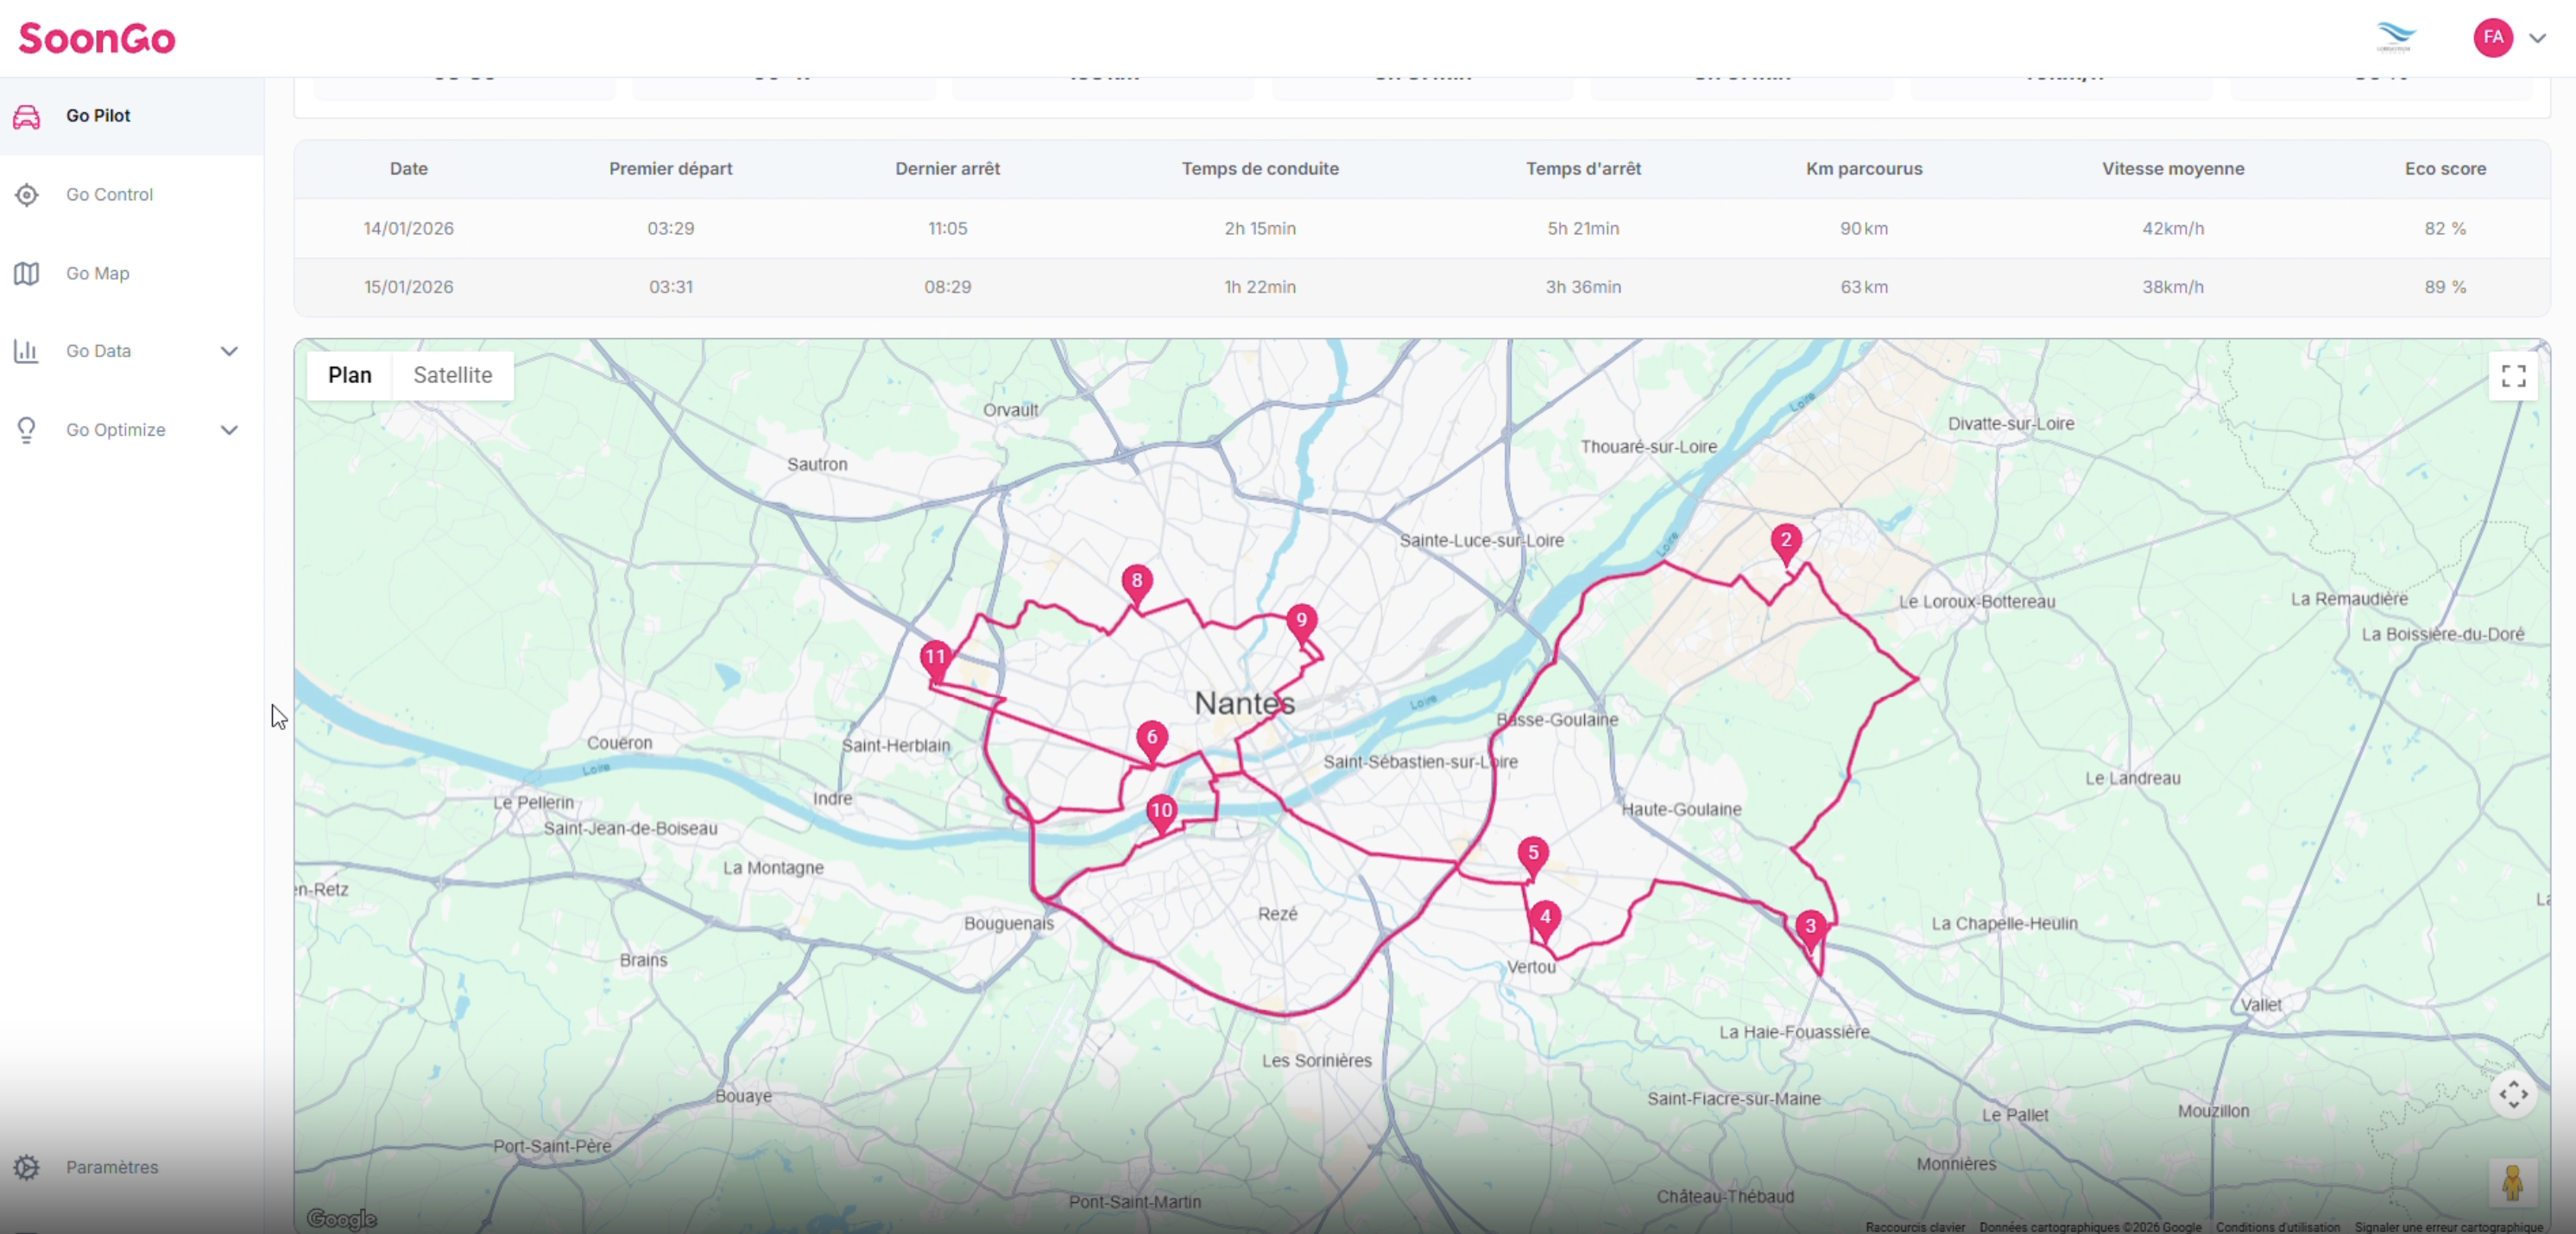Select stop marker number 2

[x=1786, y=542]
